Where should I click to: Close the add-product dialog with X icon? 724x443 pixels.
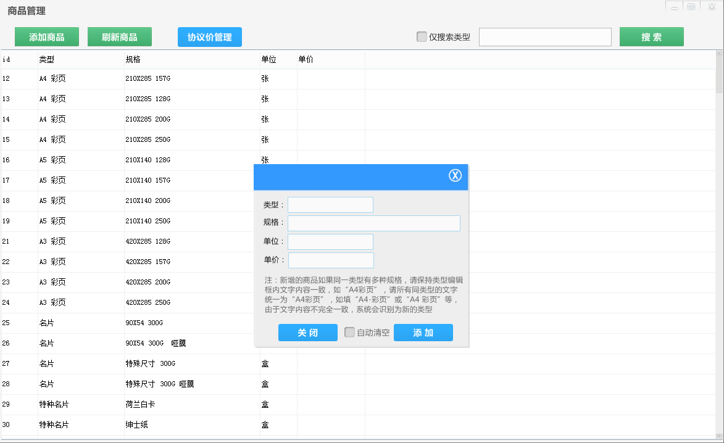[455, 176]
